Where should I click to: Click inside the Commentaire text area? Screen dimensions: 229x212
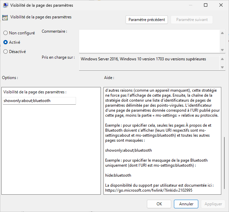149,41
